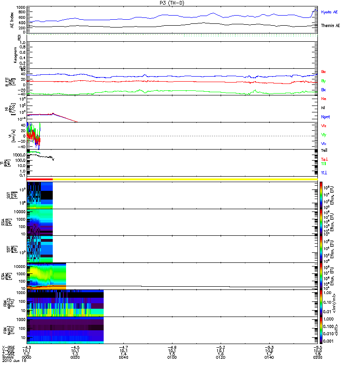
Task: Click the "<|nT|>" colorbar unit label
Action: point(336,330)
